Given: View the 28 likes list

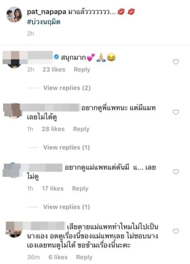Looking at the screenshot, I should pos(53,129).
